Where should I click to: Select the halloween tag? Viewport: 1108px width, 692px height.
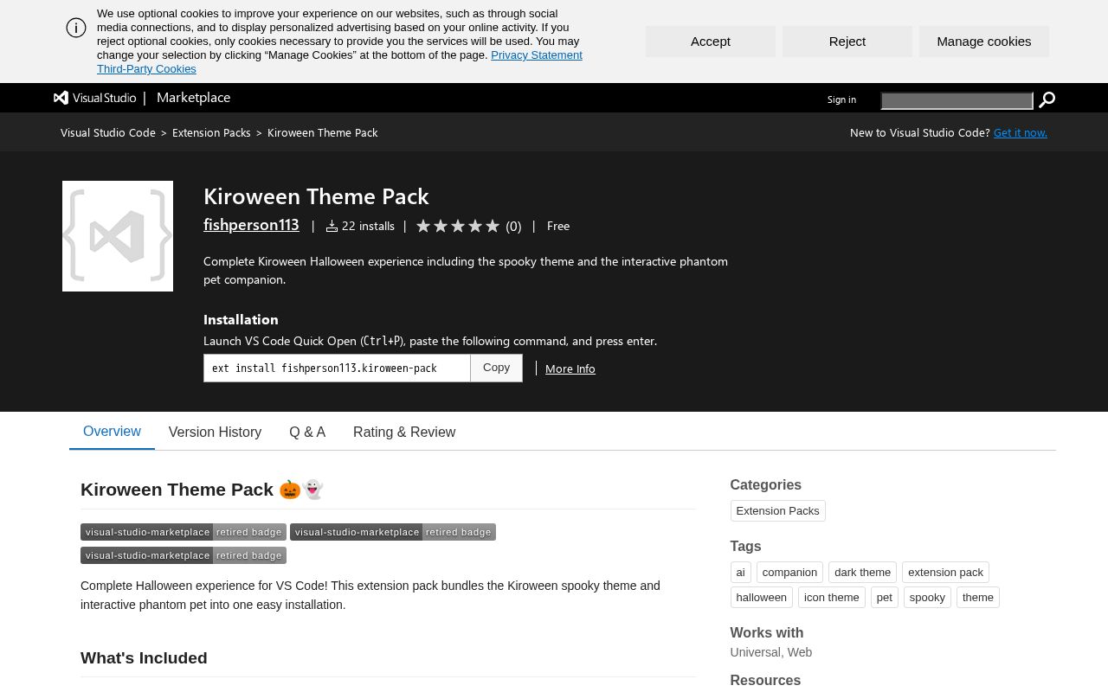[x=762, y=598]
